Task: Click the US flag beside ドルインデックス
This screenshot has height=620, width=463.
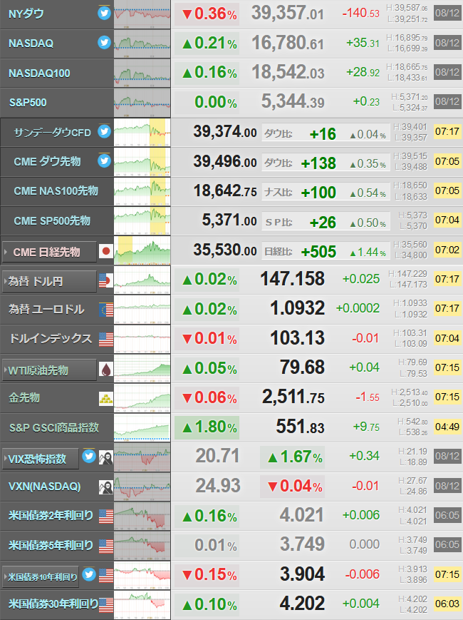Action: point(106,340)
